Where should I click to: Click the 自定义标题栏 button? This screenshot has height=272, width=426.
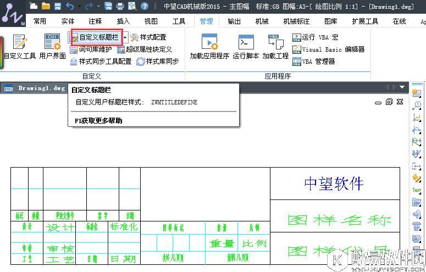click(95, 37)
